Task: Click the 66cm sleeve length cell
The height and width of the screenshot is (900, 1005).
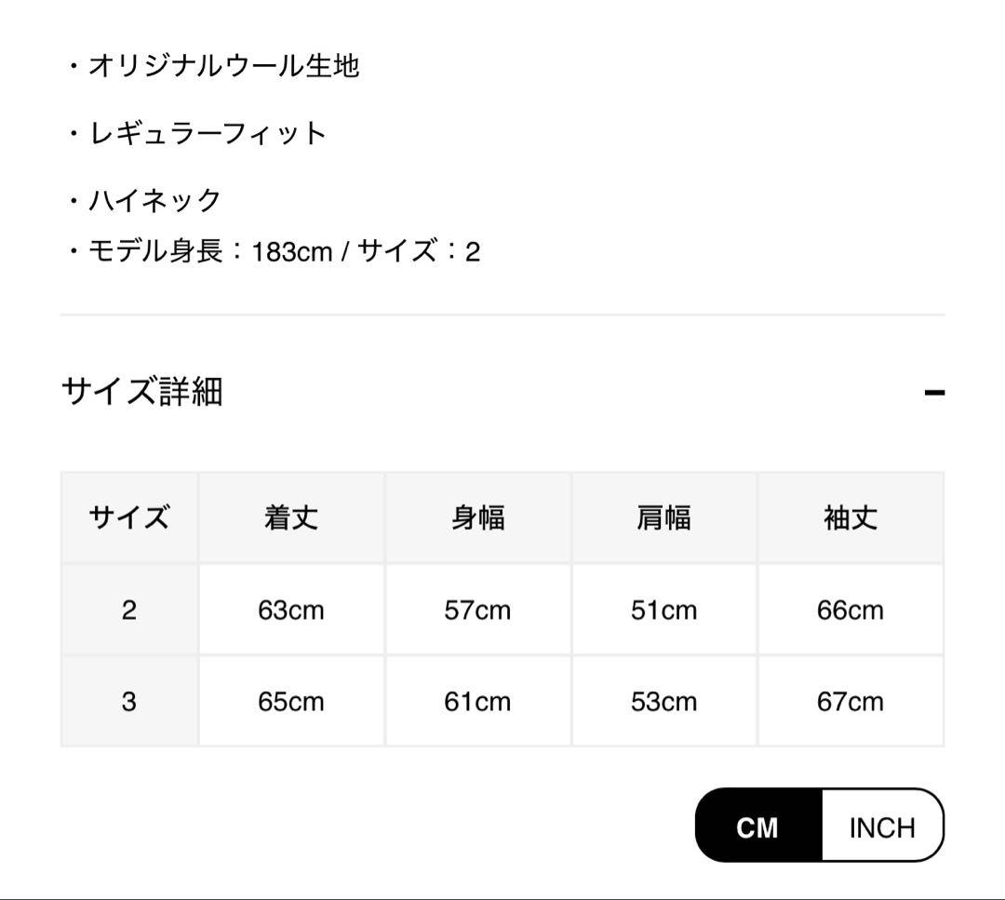Action: (851, 610)
